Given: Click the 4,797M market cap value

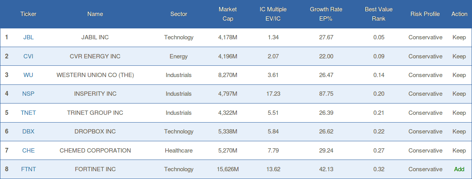Looking at the screenshot, I should [x=228, y=94].
